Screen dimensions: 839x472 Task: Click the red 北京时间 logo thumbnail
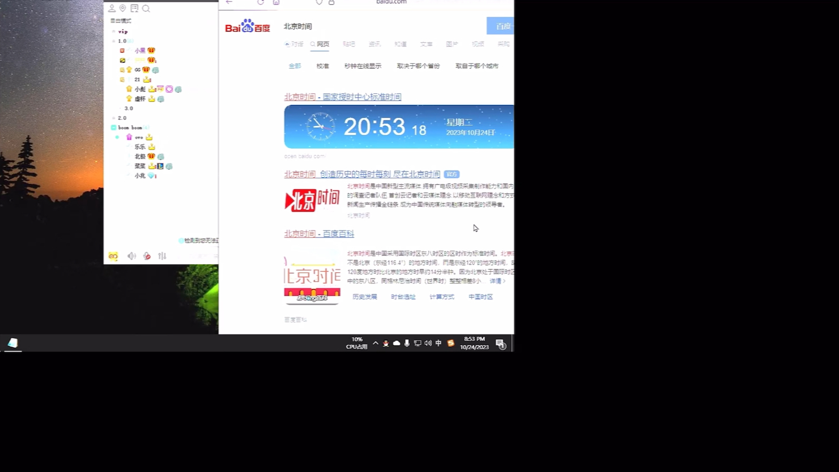click(312, 200)
